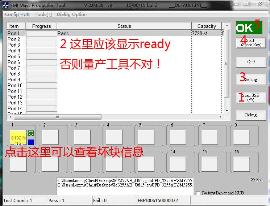Screen dimensions: 270x206
Task: Click port slot 7 box
Action: (210, 137)
